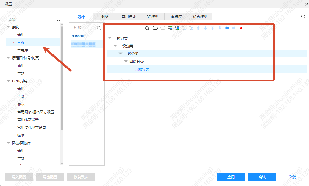
Task: Add a sibling category below icon
Action: 177,28
